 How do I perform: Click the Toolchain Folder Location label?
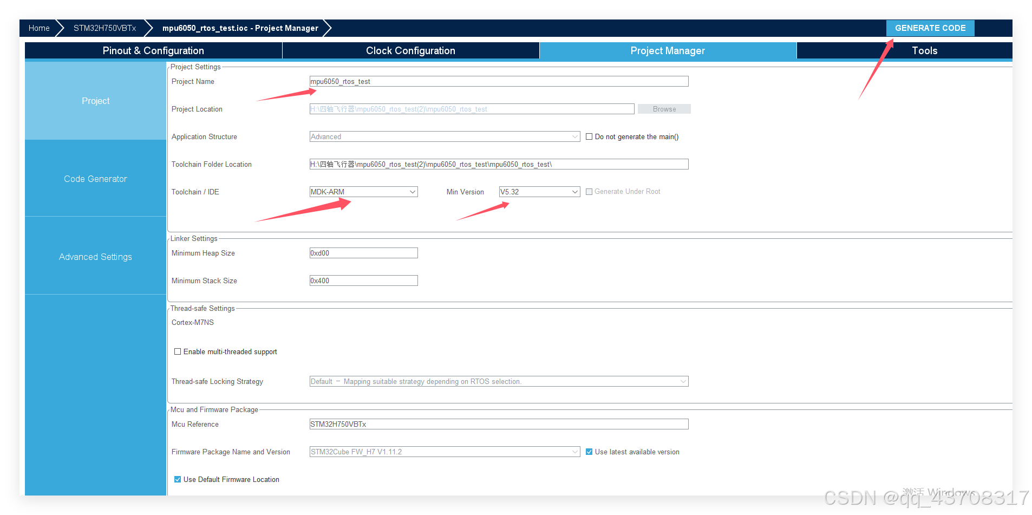(212, 164)
